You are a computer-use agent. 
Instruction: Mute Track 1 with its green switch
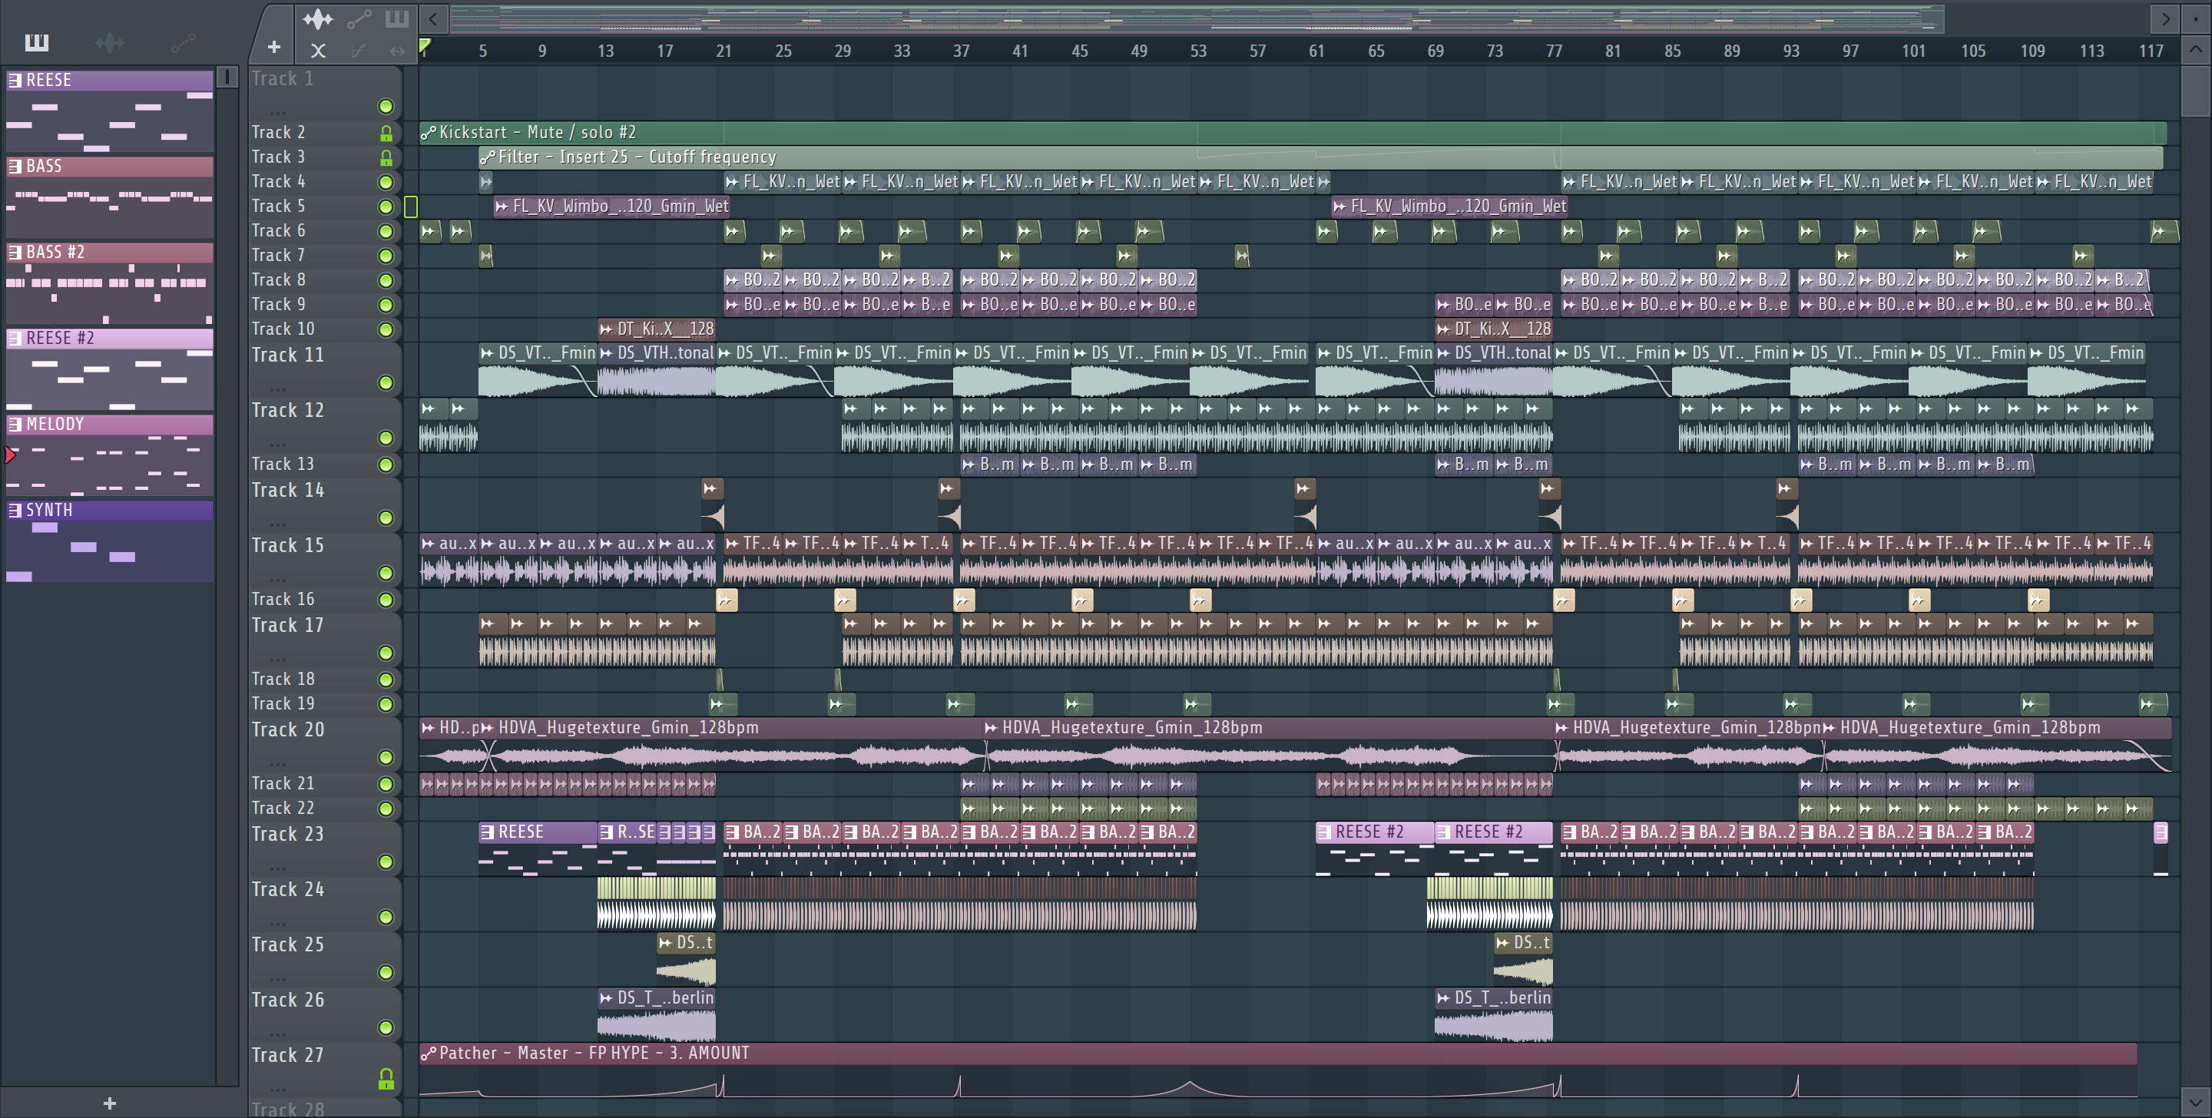pyautogui.click(x=386, y=107)
